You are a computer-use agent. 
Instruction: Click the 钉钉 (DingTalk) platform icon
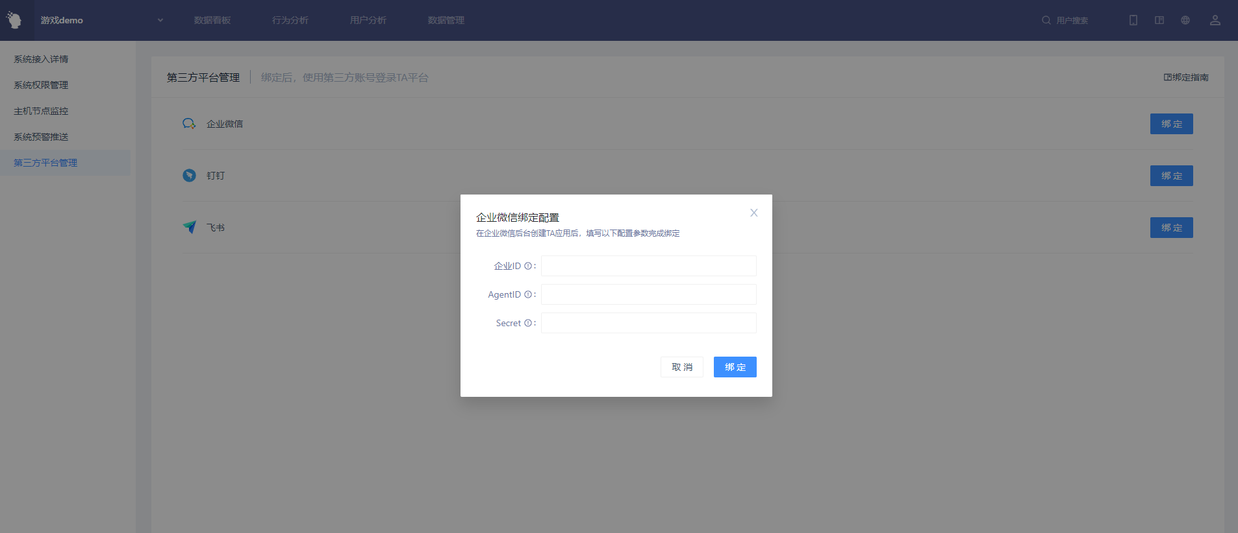pyautogui.click(x=189, y=176)
